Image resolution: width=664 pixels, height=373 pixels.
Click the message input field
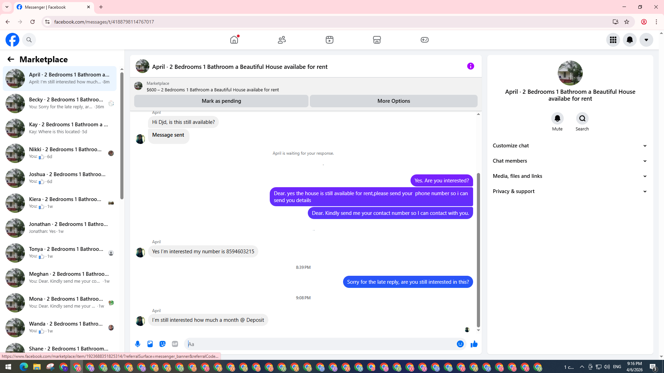pos(320,344)
